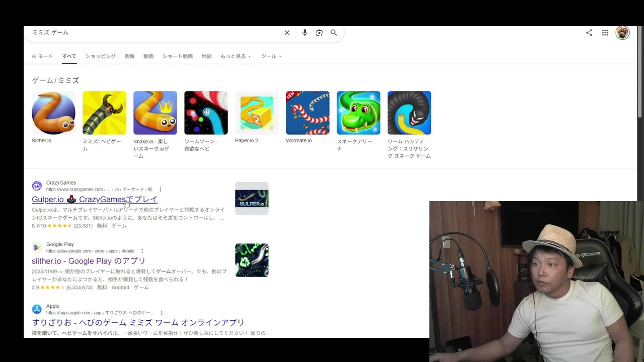The width and height of the screenshot is (644, 362).
Task: Click the Gulper.io result thumbnail
Action: tap(252, 198)
